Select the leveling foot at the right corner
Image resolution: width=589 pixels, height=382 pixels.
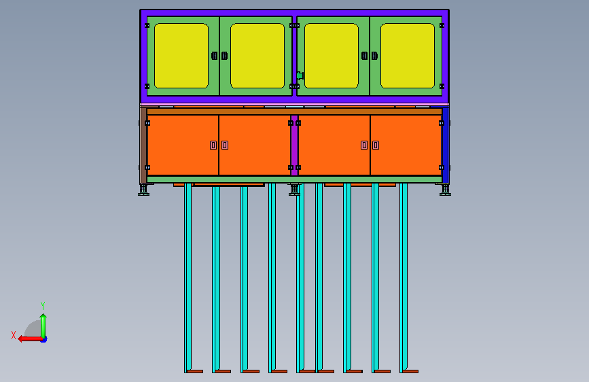[445, 190]
